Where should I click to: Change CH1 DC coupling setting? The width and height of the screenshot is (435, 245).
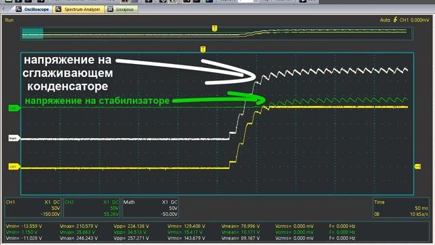(56, 202)
